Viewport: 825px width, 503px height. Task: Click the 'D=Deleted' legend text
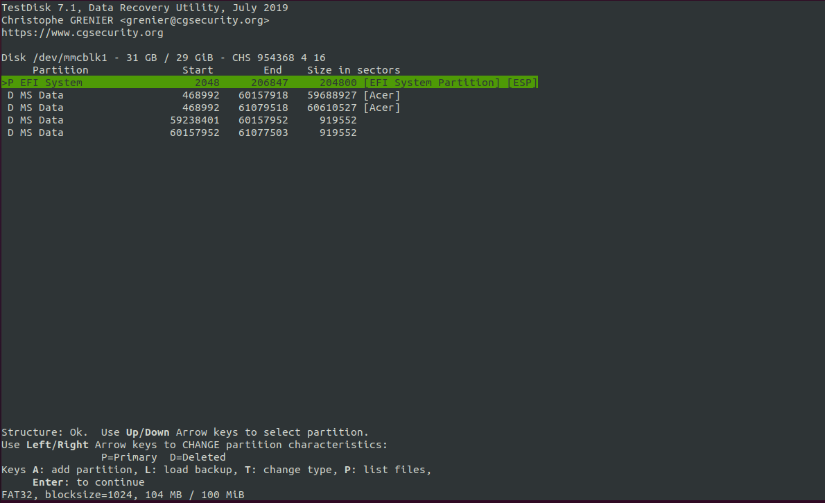198,457
